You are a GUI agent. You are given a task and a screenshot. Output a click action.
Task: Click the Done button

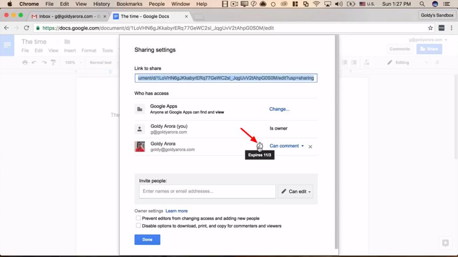pyautogui.click(x=147, y=240)
